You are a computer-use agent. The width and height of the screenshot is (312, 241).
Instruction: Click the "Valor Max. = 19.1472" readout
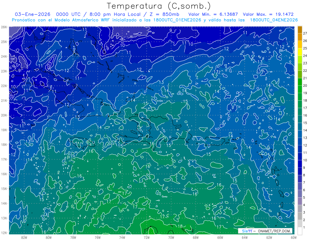[268, 14]
